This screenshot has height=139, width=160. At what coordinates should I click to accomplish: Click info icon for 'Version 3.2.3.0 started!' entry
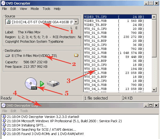point(4,117)
